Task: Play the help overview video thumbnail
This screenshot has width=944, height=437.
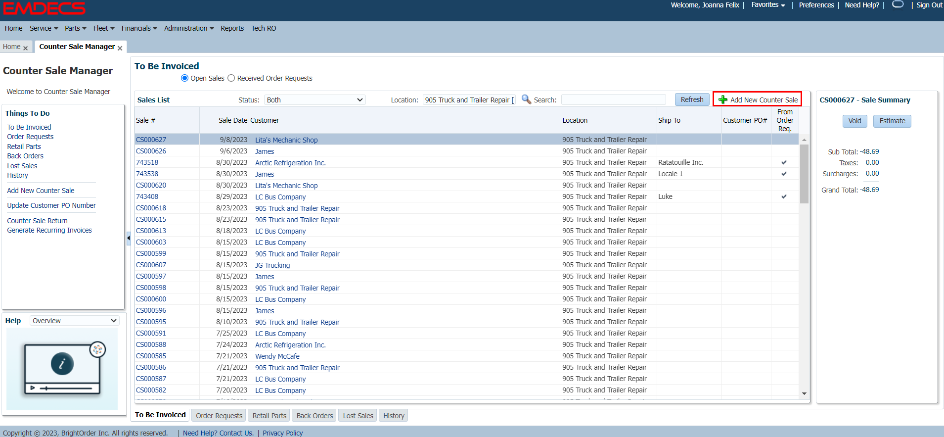Action: [62, 369]
